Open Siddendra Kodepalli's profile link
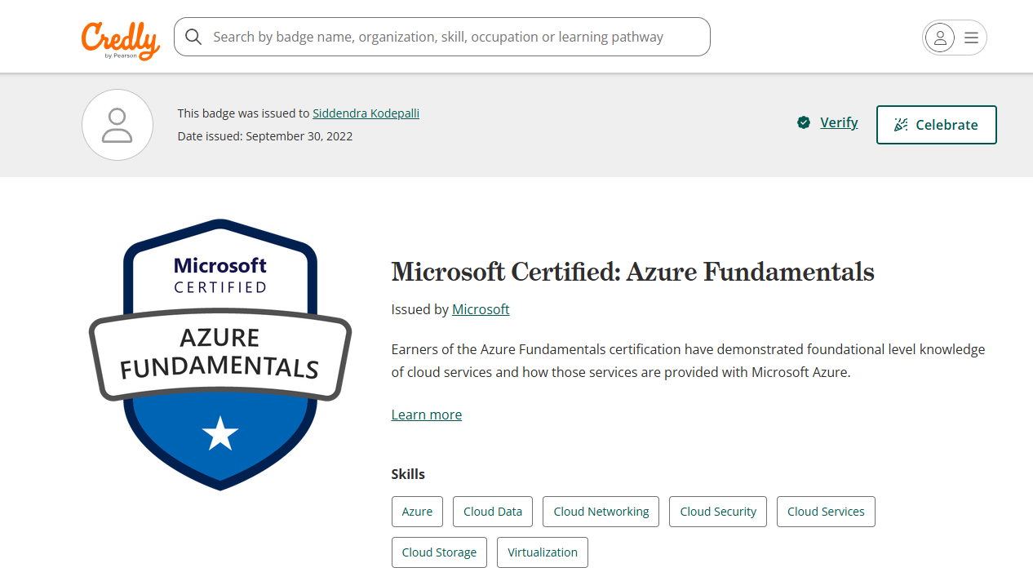 click(x=366, y=113)
